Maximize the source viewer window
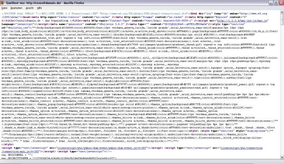This screenshot has height=164, width=284. [x=276, y=3]
